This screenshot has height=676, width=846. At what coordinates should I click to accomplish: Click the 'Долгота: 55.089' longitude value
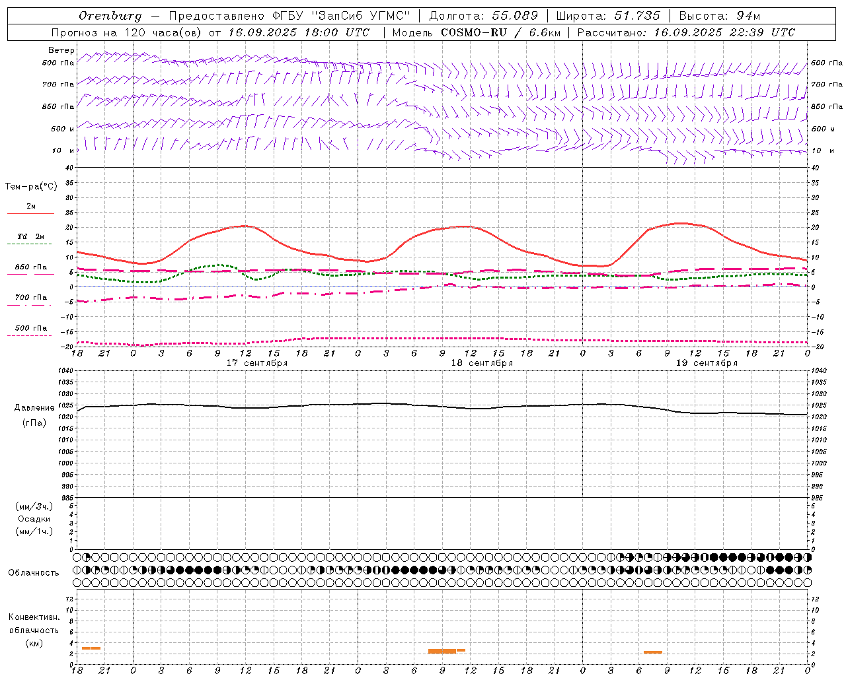click(484, 16)
